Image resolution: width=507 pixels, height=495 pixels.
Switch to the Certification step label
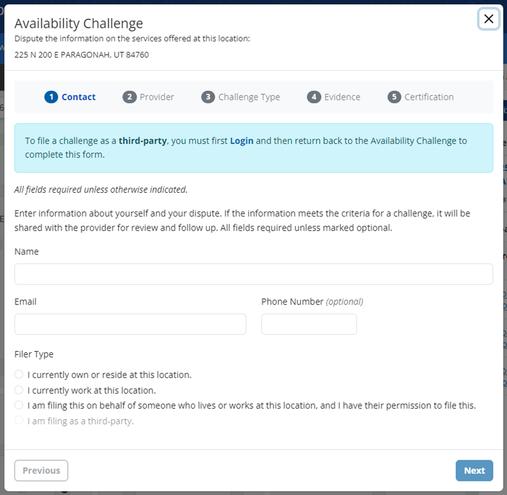coord(429,97)
